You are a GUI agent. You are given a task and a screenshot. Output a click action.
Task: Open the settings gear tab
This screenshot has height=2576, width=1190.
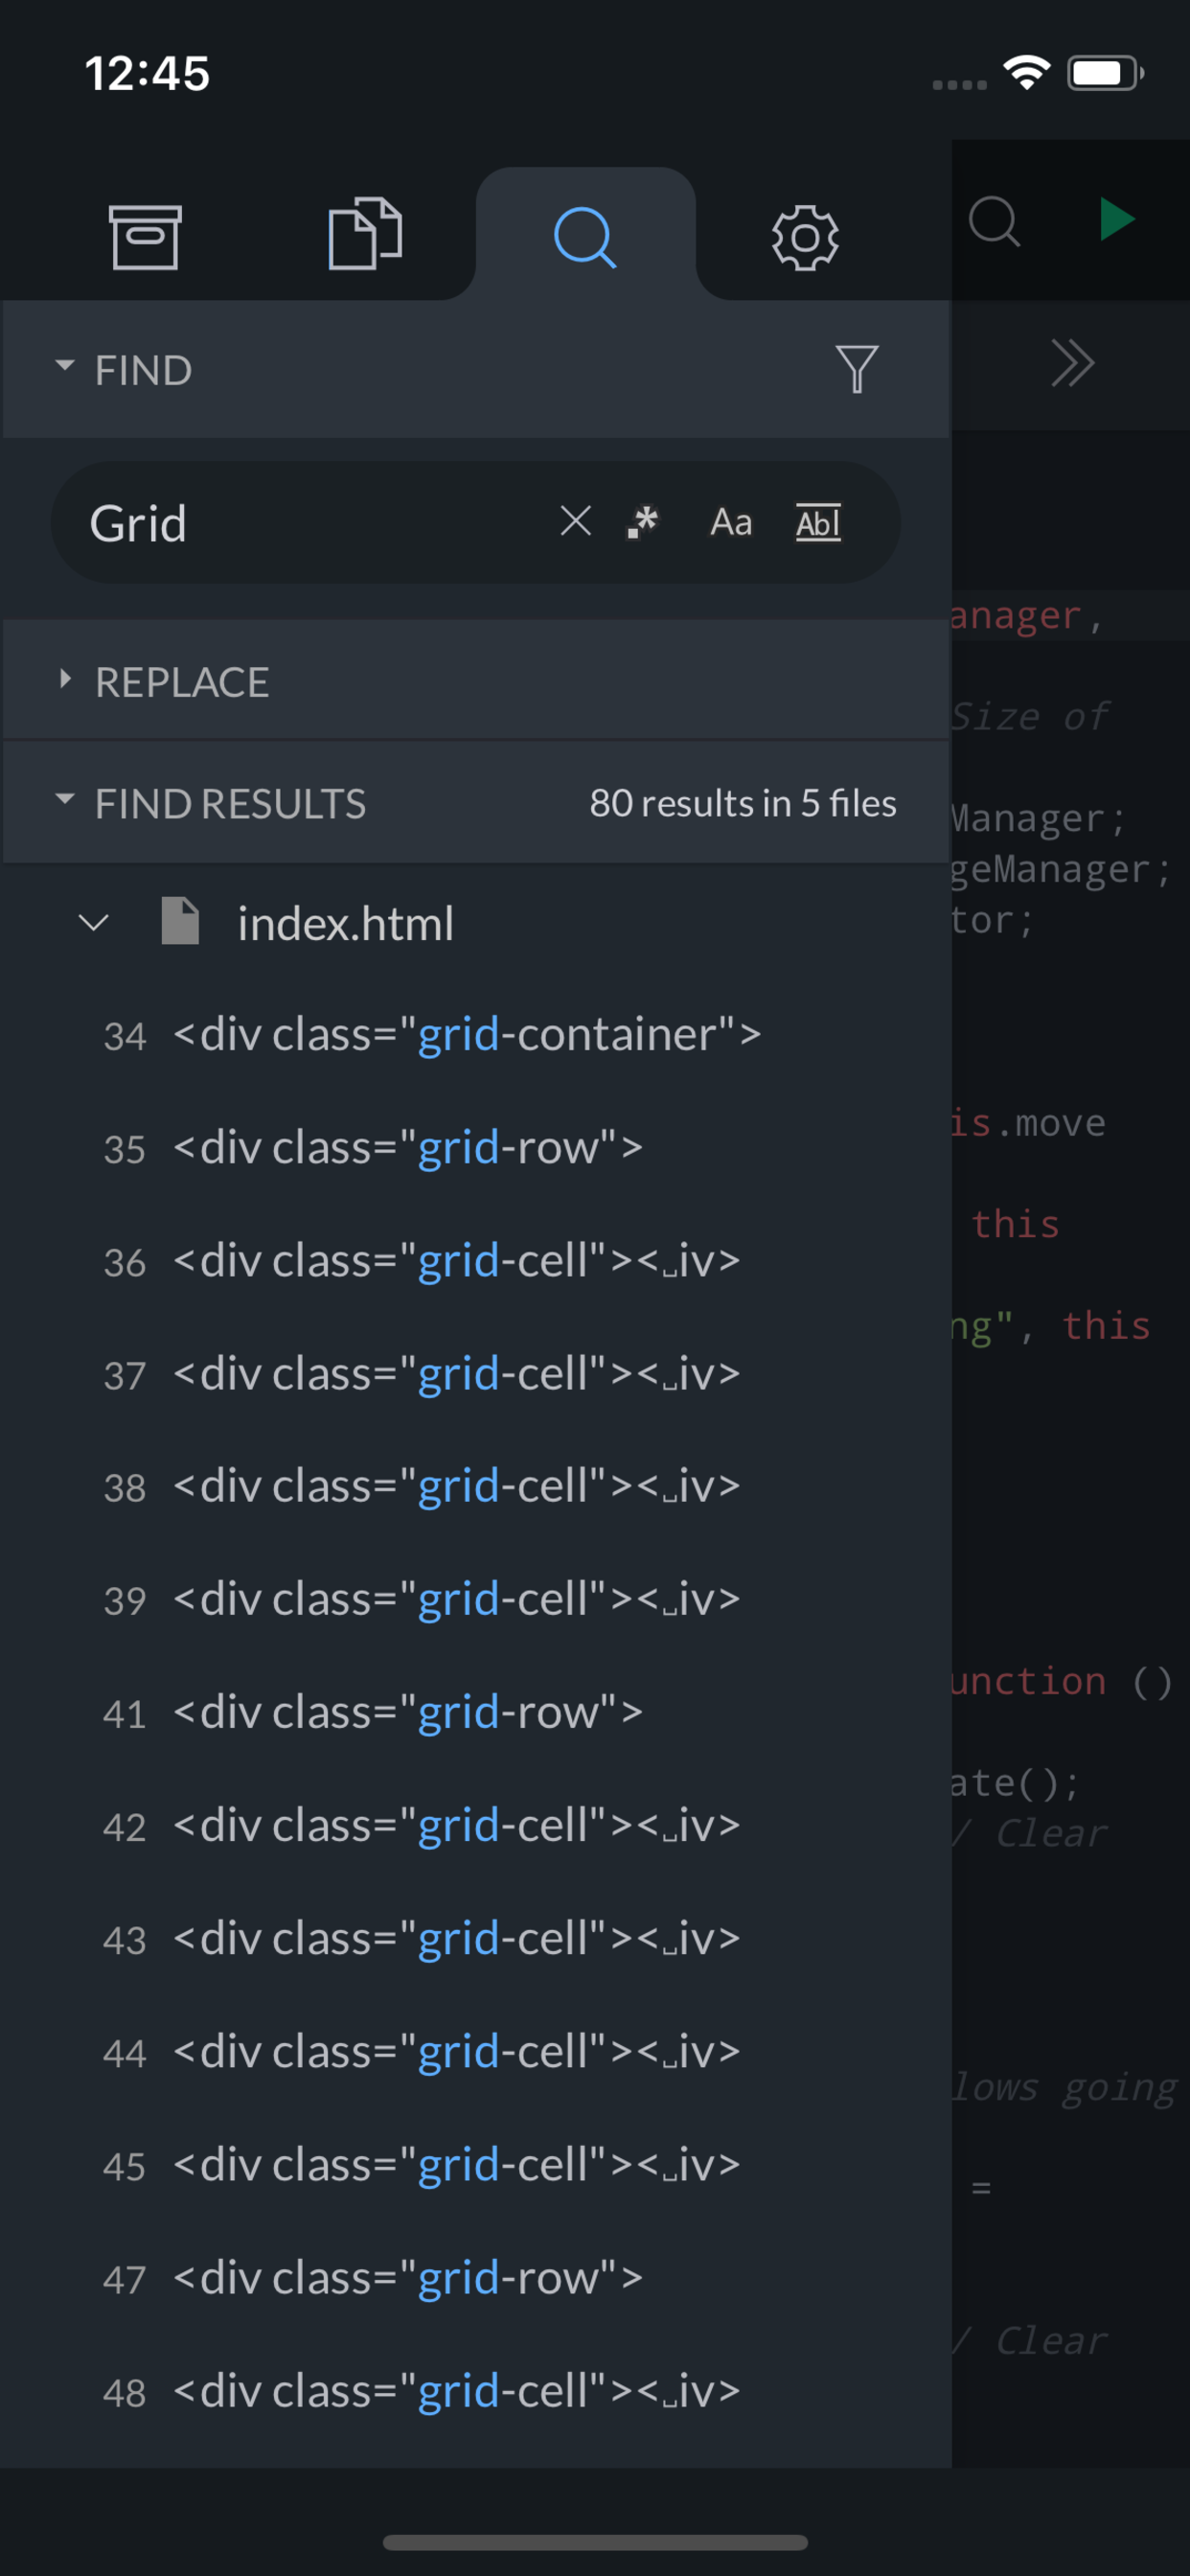[x=804, y=237]
